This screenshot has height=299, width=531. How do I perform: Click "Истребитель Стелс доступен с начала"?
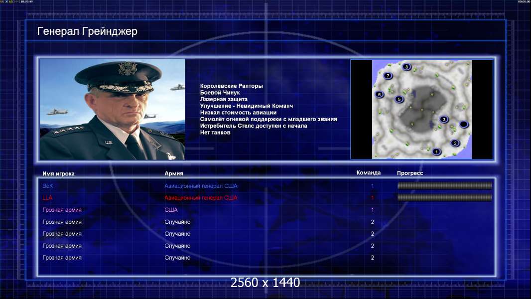coord(254,126)
